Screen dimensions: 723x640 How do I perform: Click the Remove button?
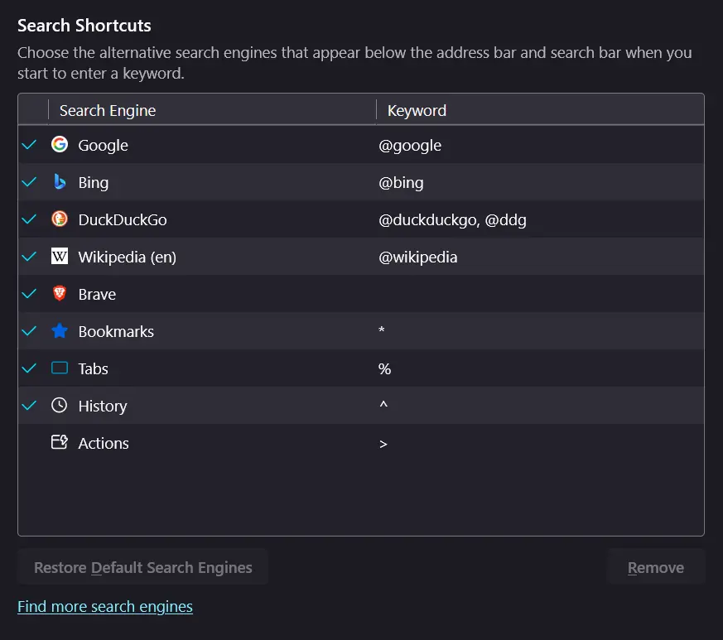click(x=656, y=567)
